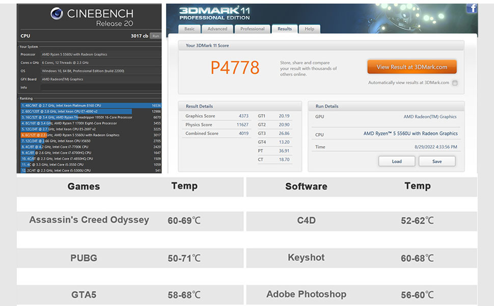Click the Your 3DMark 11 Score heading
This screenshot has width=494, height=306.
tap(207, 45)
